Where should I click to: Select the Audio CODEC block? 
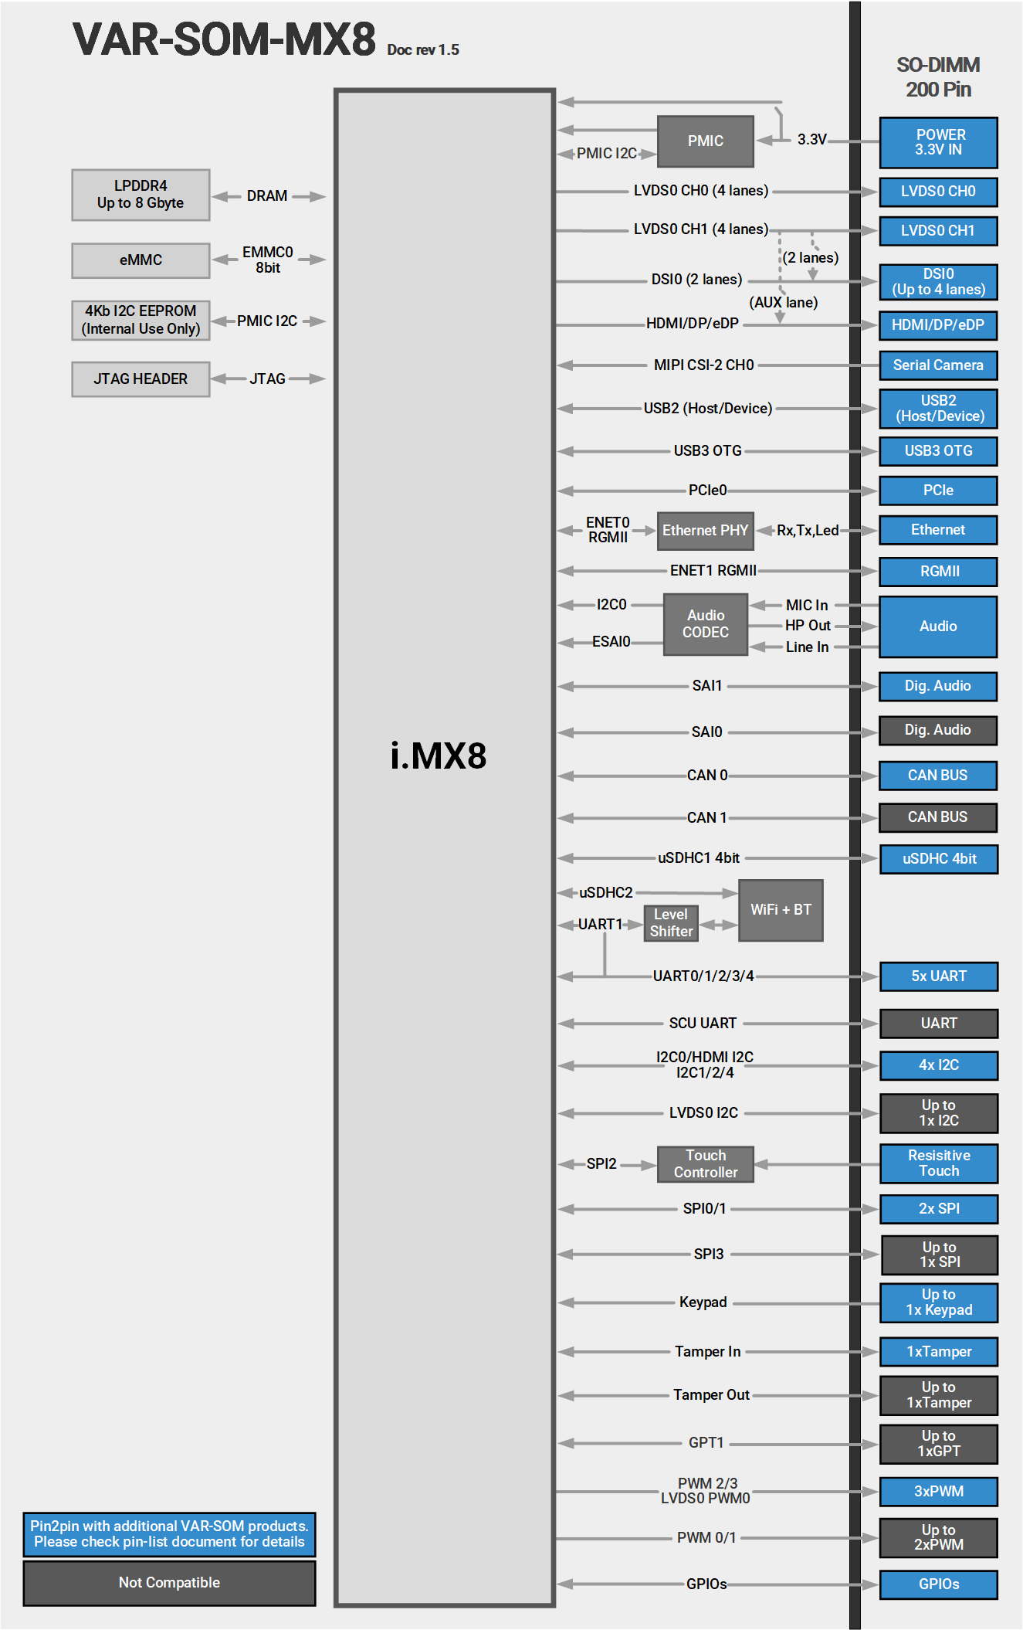(x=705, y=624)
